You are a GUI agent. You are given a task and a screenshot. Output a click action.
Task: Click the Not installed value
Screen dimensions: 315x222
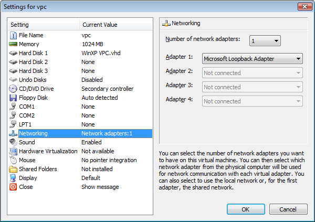97,169
